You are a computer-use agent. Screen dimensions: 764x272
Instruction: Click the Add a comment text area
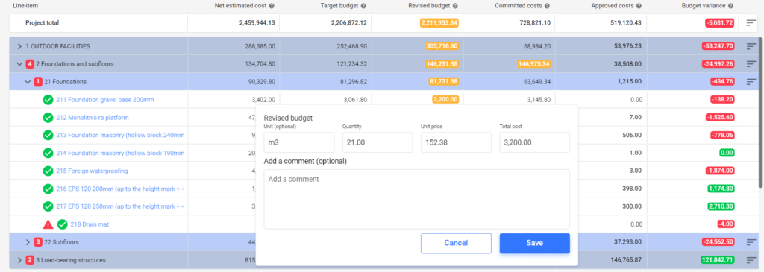pyautogui.click(x=416, y=199)
